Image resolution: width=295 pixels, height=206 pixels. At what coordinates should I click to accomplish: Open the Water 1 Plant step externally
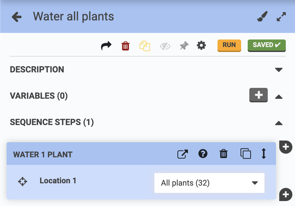click(x=183, y=154)
